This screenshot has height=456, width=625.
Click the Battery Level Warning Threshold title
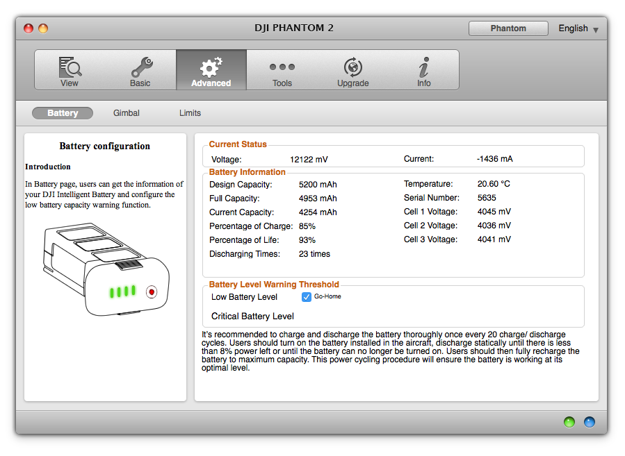[x=274, y=285]
